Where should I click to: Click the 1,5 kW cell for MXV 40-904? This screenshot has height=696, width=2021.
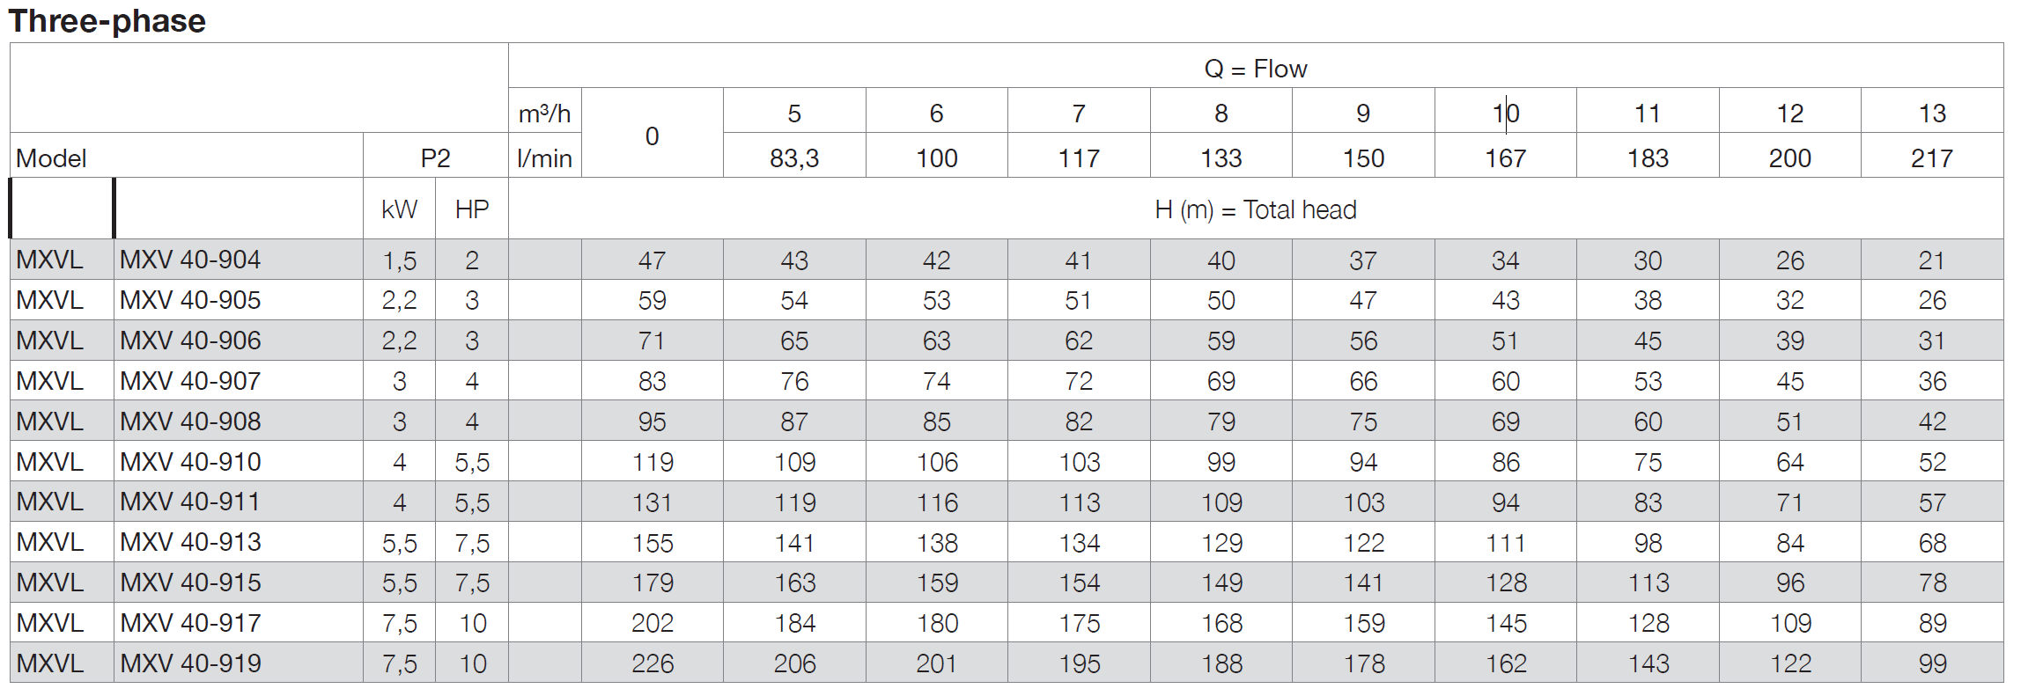tap(399, 260)
